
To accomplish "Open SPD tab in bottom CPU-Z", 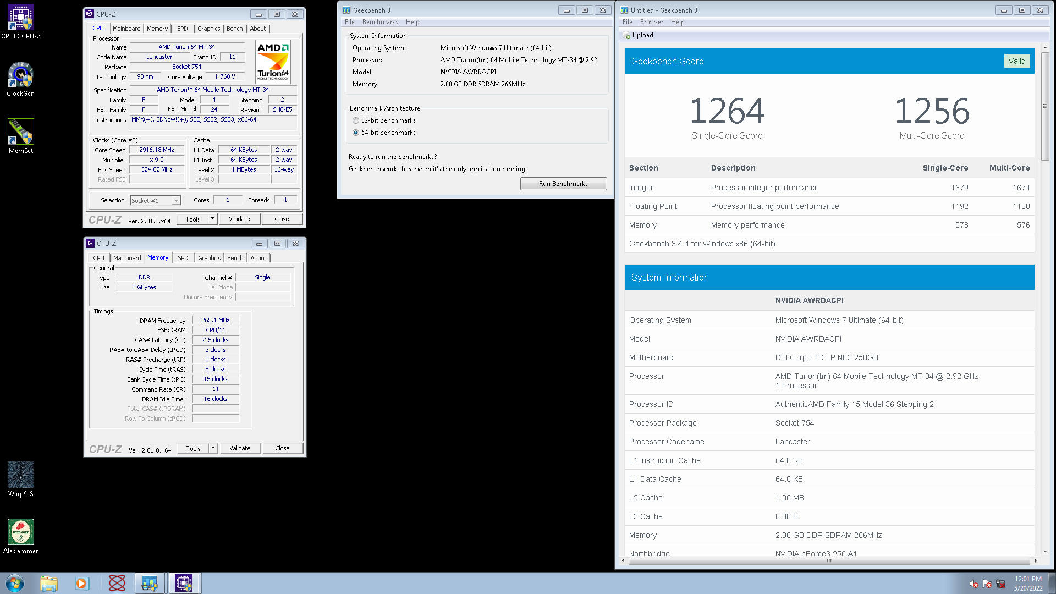I will tap(183, 258).
